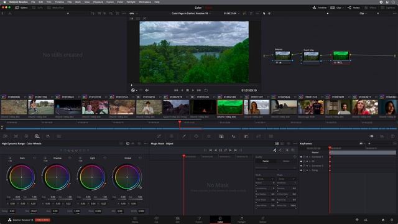398x224 pixels.
Task: Click the Global color wheel
Action: 127,177
